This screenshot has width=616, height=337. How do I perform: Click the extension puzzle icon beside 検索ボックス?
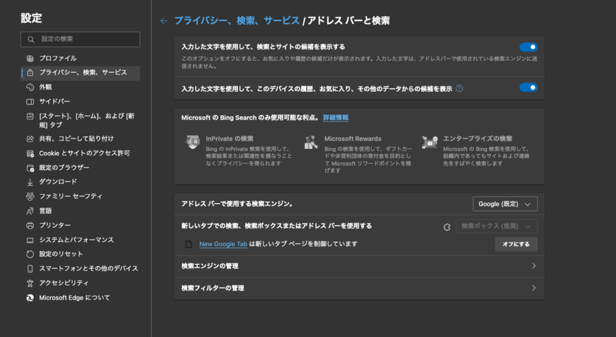pyautogui.click(x=446, y=227)
